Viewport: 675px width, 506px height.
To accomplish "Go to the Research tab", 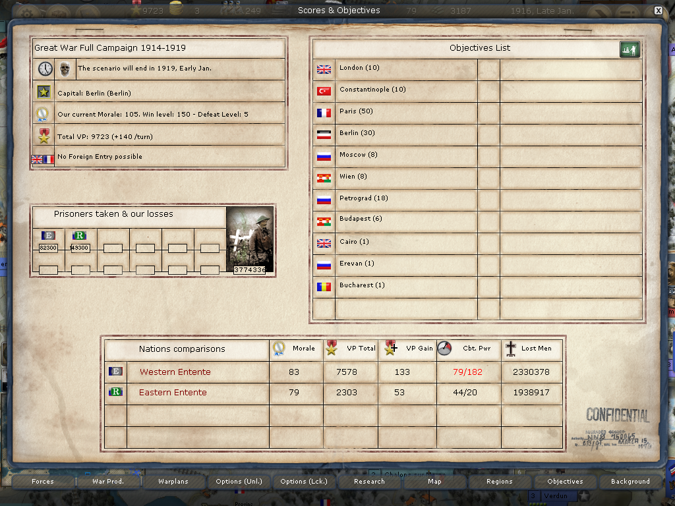I will [369, 482].
